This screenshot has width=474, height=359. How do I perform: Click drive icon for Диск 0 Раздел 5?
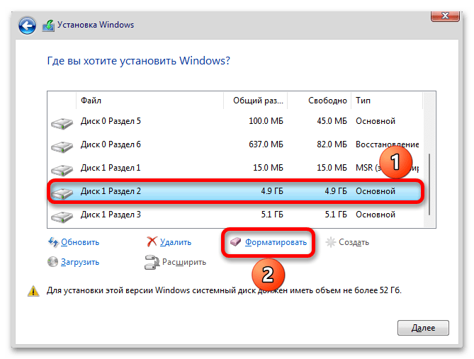tap(62, 123)
